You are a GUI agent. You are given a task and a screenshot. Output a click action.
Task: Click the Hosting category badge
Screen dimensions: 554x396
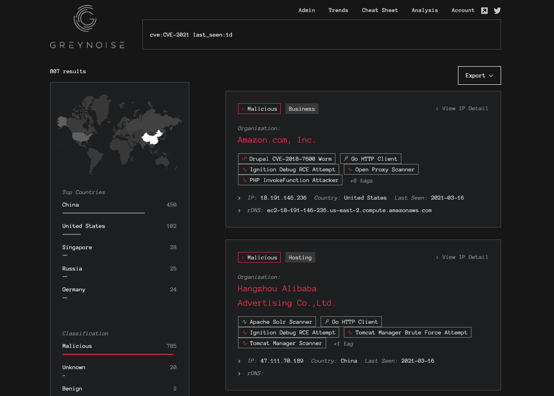tap(300, 258)
